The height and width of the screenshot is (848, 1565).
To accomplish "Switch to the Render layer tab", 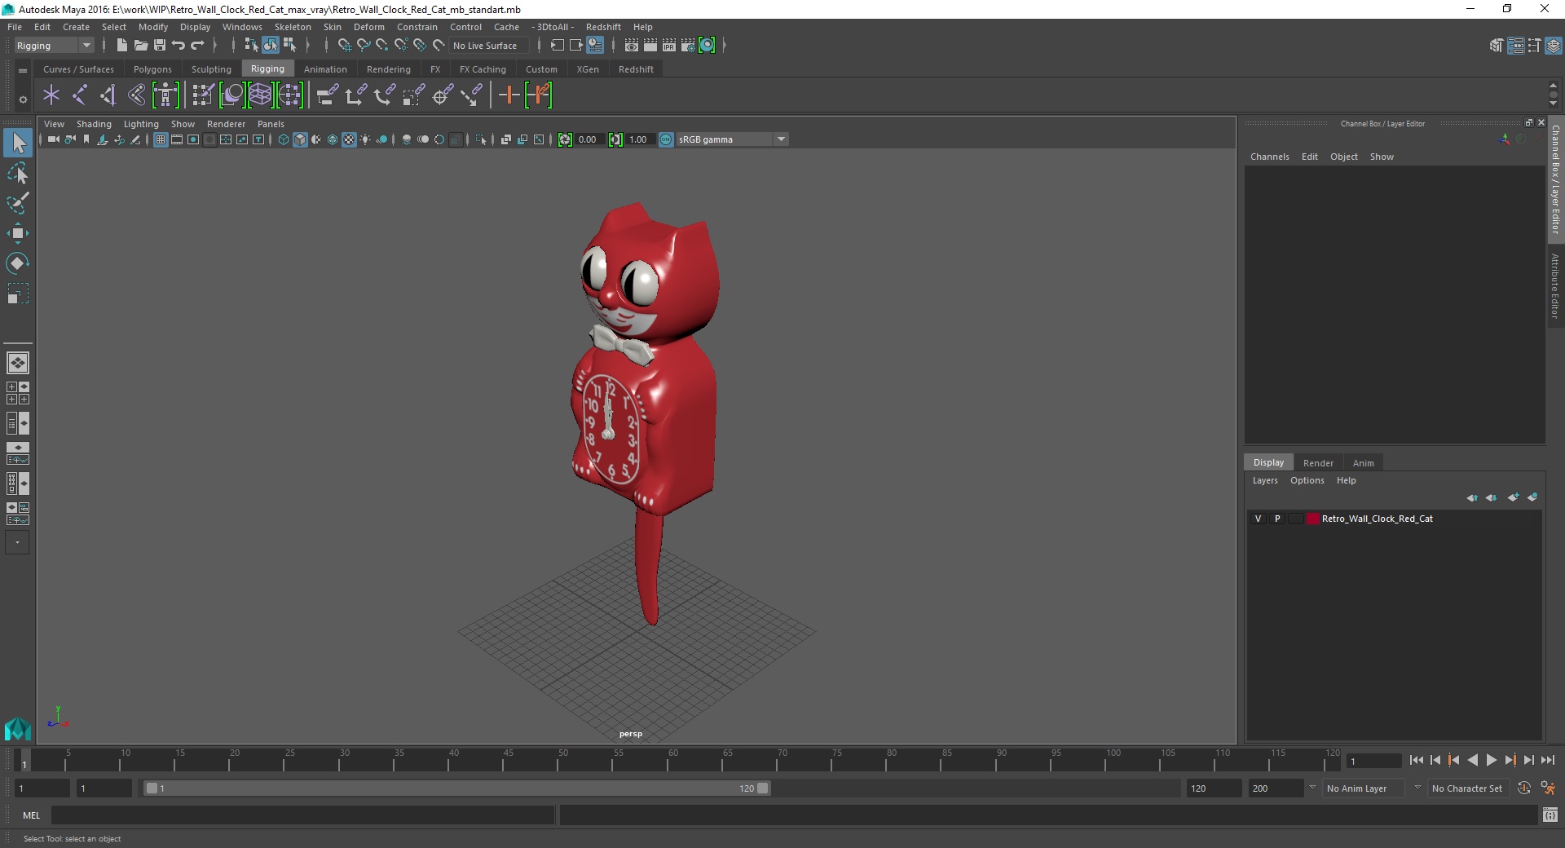I will tap(1318, 462).
